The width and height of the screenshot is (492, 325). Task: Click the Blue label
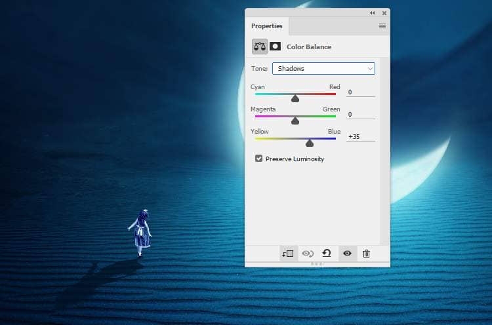pos(334,131)
